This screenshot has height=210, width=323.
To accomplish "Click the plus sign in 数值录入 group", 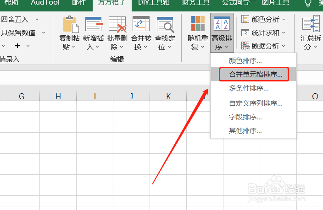I will [17, 46].
